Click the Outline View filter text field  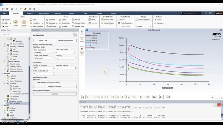pos(15,35)
